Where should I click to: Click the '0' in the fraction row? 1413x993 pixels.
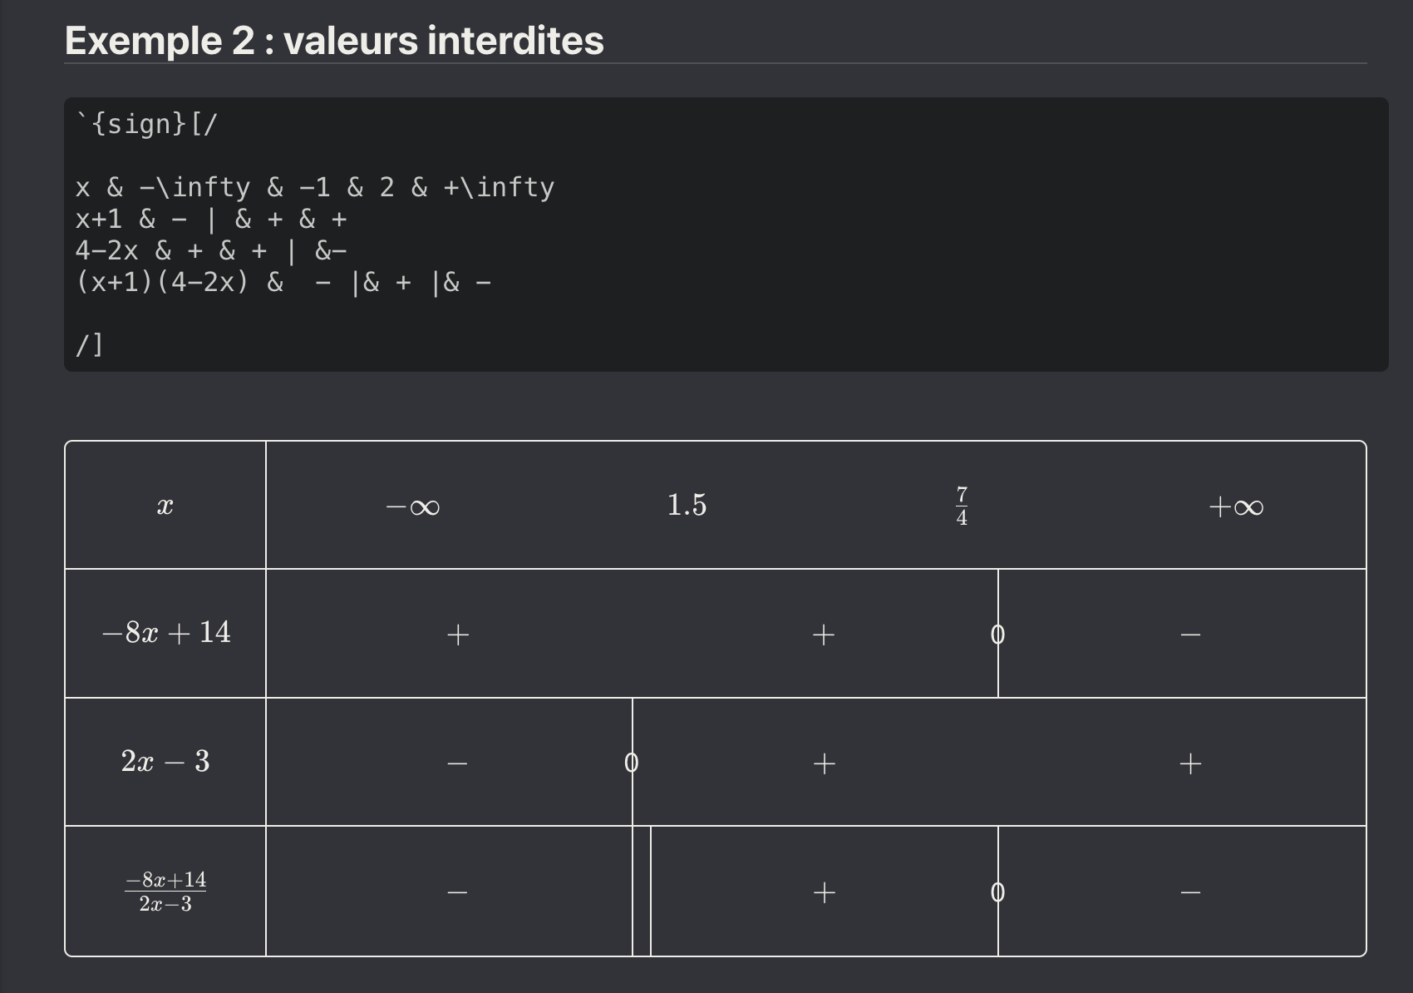(998, 892)
